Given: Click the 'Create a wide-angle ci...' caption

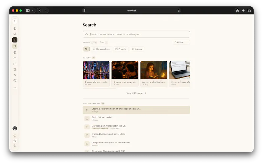Looking at the screenshot, I should point(125,82).
